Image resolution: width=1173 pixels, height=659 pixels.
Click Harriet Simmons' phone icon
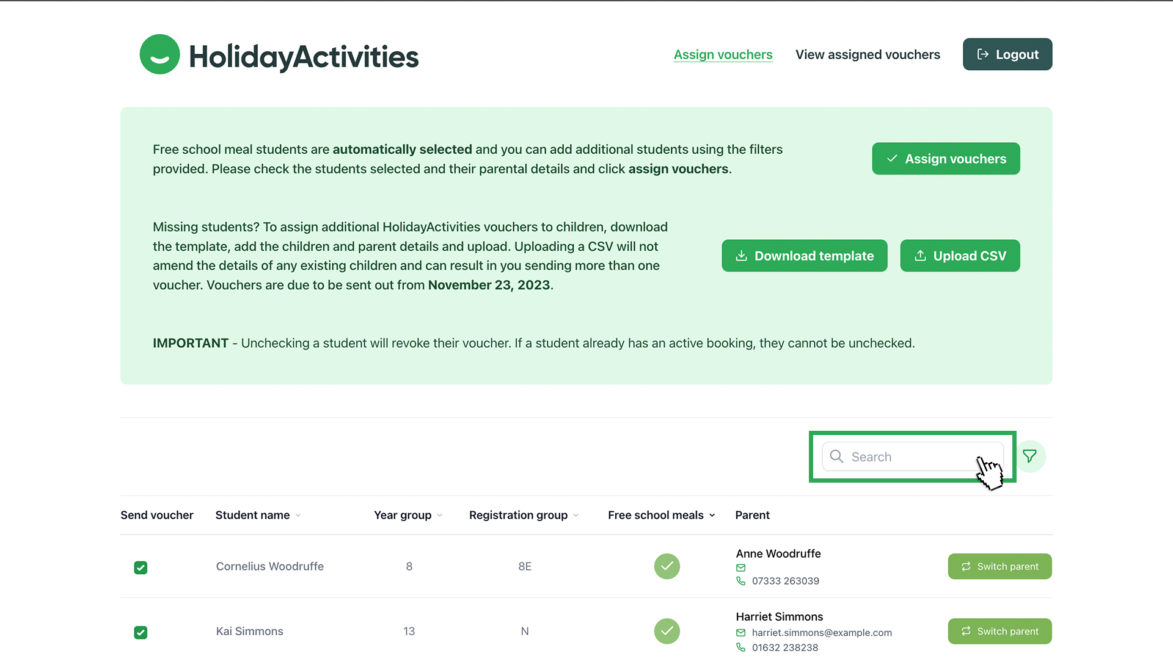coord(740,647)
